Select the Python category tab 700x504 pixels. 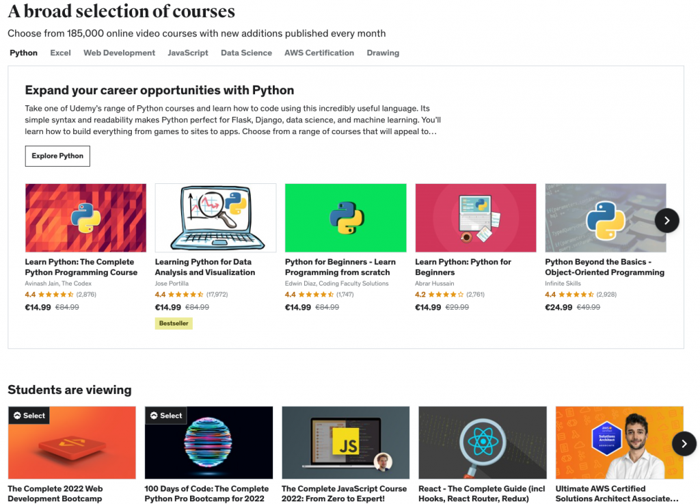pos(24,53)
